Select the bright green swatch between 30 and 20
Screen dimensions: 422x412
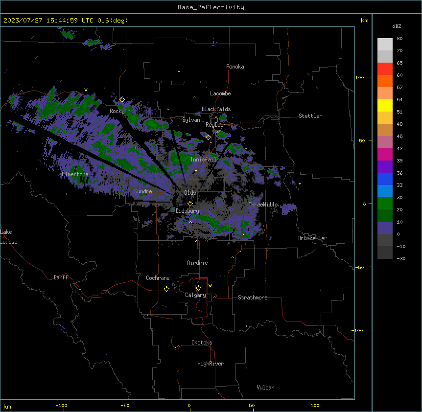pyautogui.click(x=385, y=204)
